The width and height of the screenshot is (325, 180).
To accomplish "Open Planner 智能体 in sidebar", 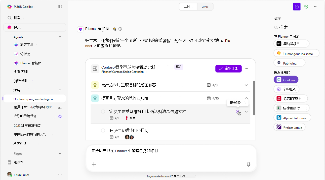I will (31, 63).
